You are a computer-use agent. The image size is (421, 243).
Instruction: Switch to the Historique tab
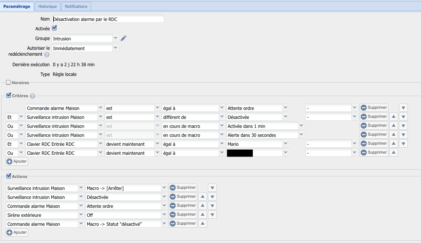coord(48,6)
